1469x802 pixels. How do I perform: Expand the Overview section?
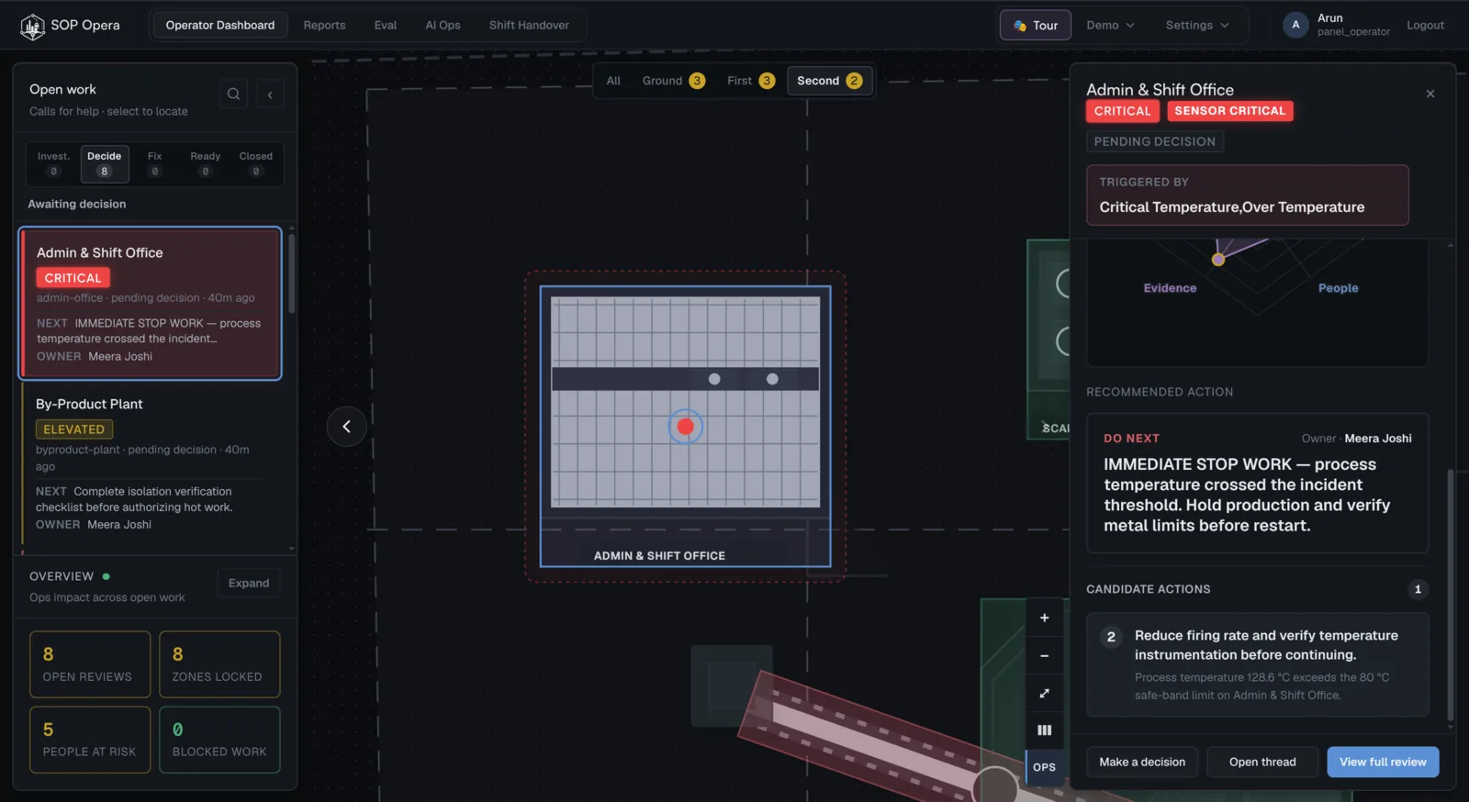click(249, 584)
